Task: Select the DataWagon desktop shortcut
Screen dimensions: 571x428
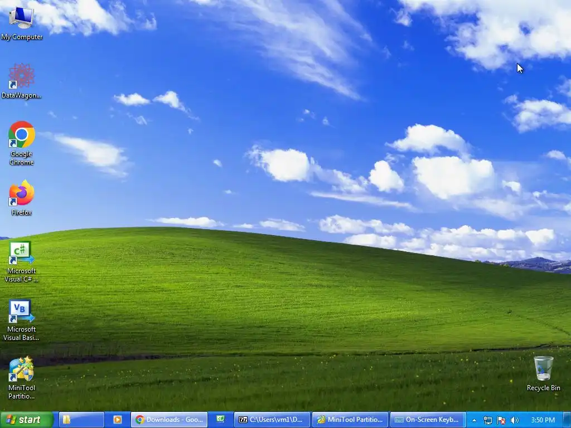Action: click(22, 81)
